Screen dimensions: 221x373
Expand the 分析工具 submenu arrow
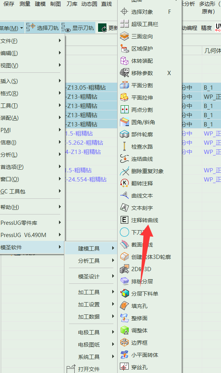point(113,260)
